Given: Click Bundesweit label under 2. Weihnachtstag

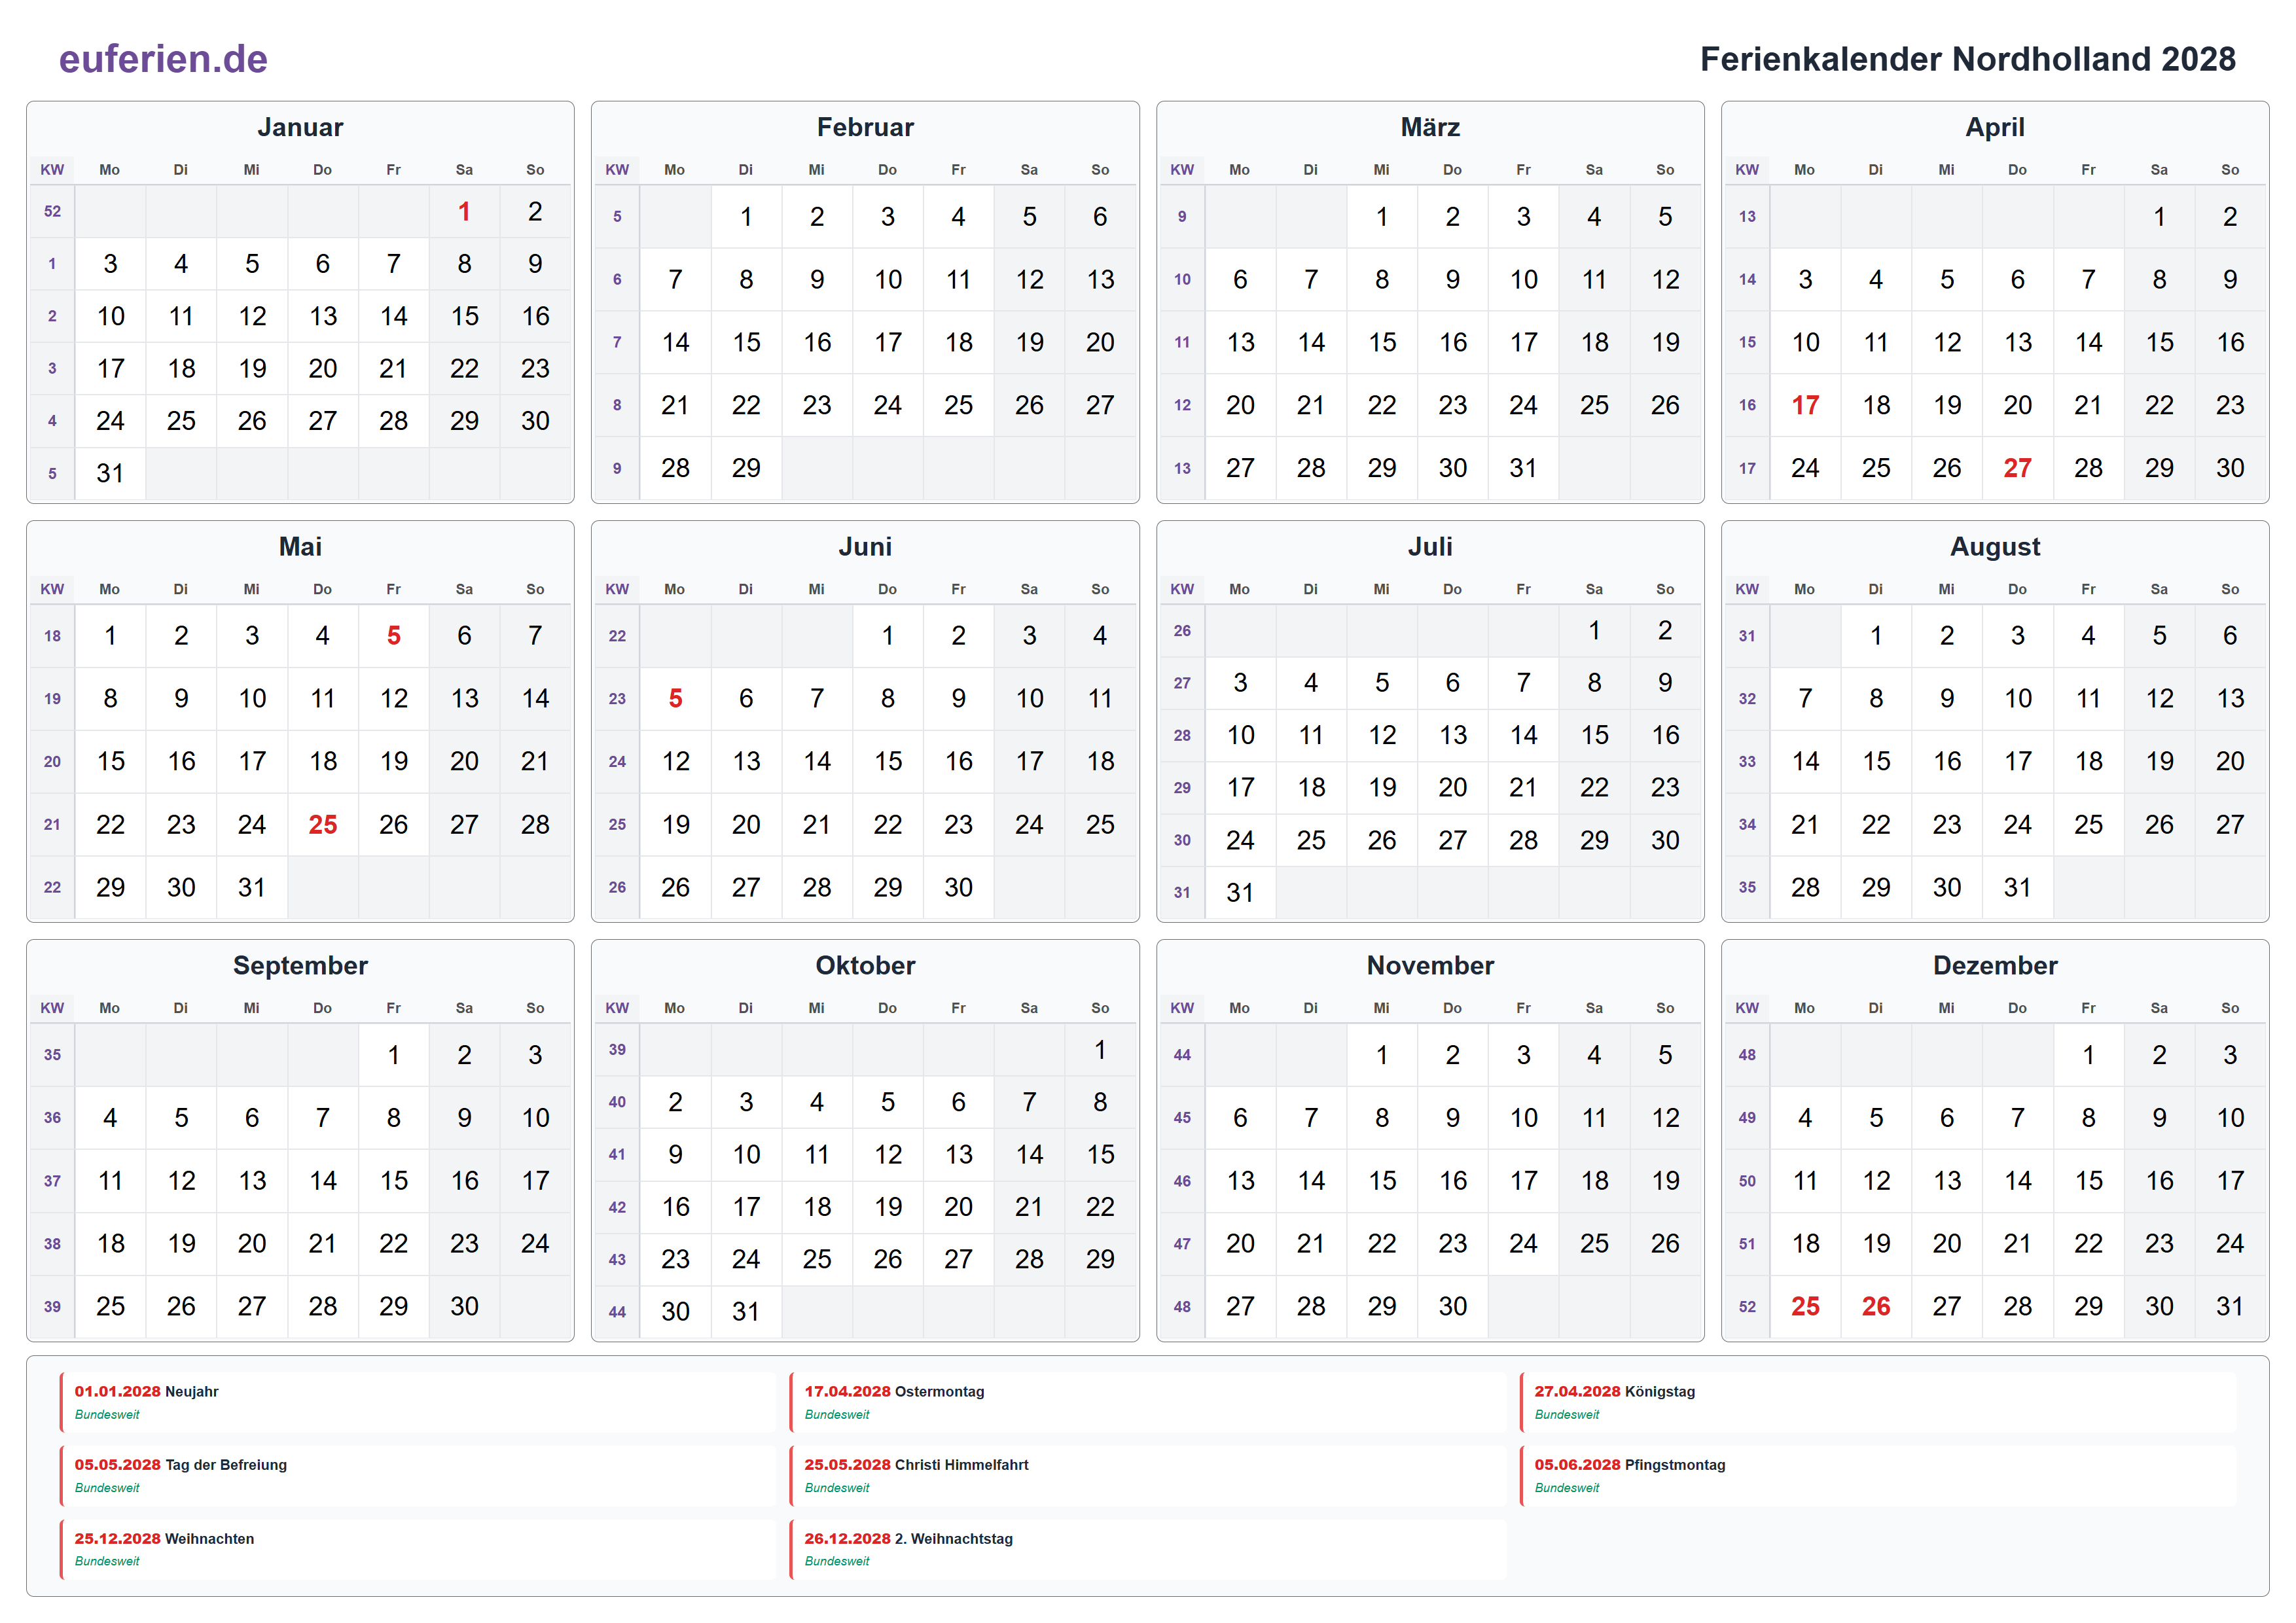Looking at the screenshot, I should click(837, 1561).
